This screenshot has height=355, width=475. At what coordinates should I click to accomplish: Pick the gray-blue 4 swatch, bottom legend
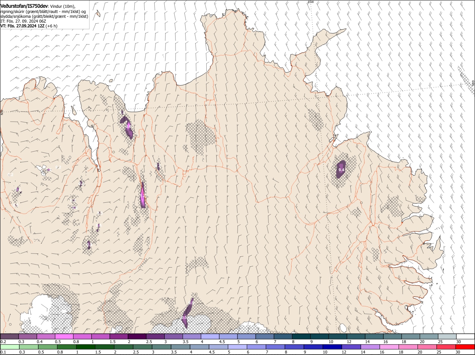[199, 347]
